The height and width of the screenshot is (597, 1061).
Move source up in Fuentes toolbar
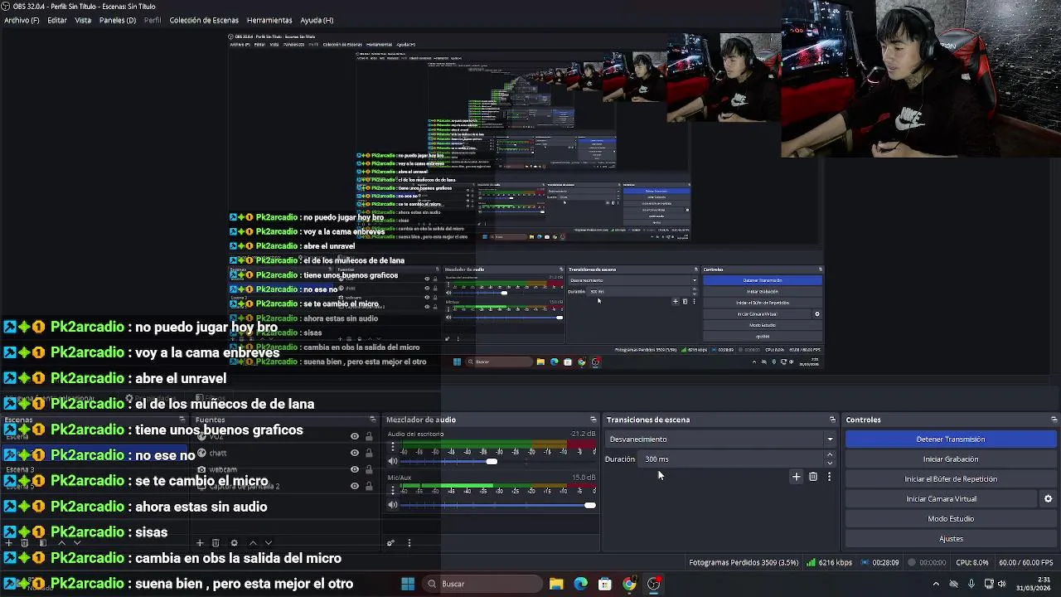pos(253,543)
